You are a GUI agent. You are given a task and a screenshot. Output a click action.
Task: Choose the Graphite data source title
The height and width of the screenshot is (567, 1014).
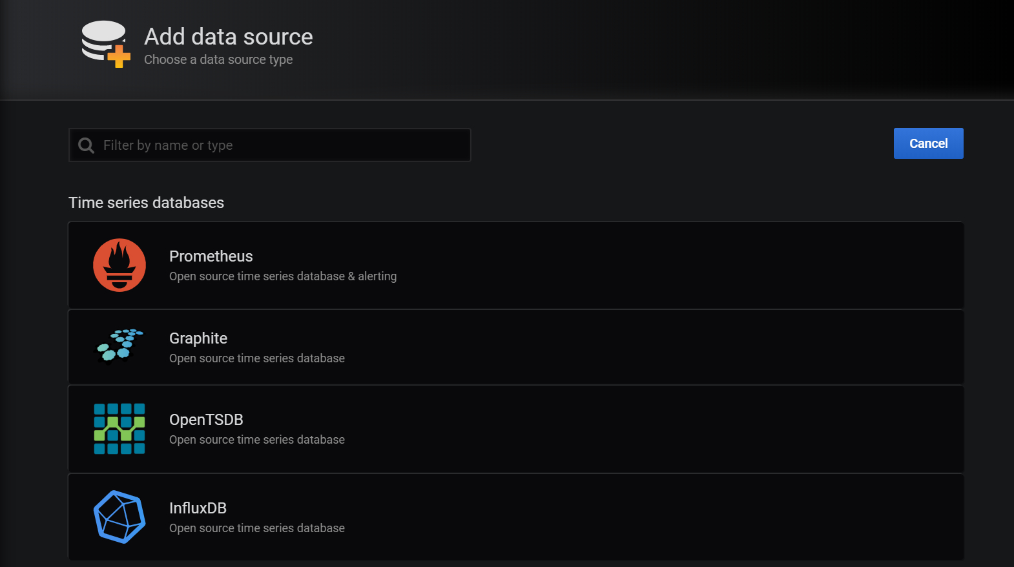198,338
